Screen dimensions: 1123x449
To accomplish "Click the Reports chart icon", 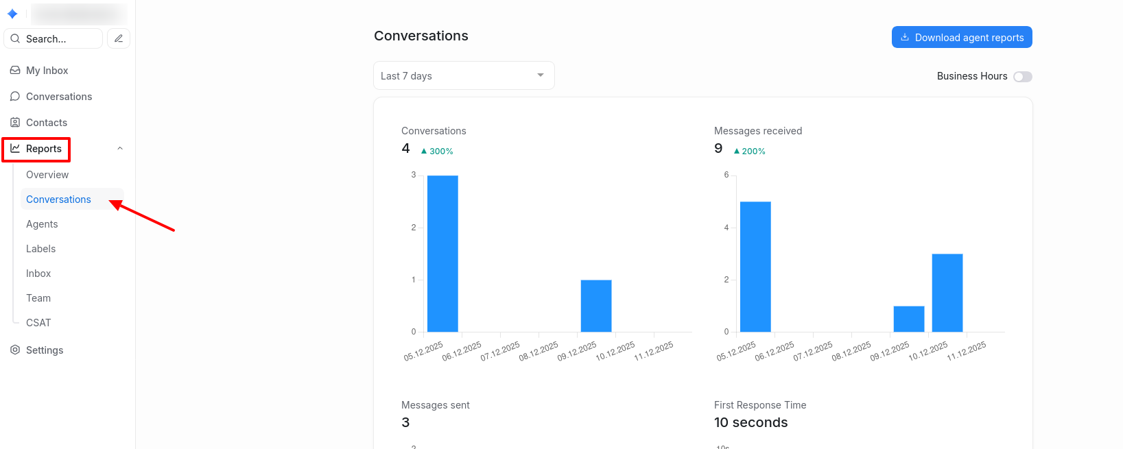I will point(15,149).
